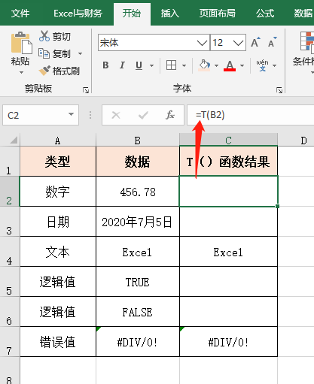
Task: Expand the Fill Color dropdown arrow
Action: tap(216, 65)
